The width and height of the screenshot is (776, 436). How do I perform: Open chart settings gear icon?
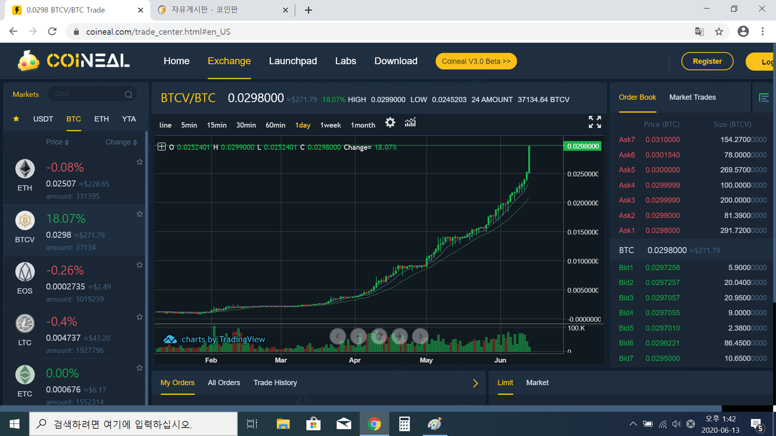390,123
